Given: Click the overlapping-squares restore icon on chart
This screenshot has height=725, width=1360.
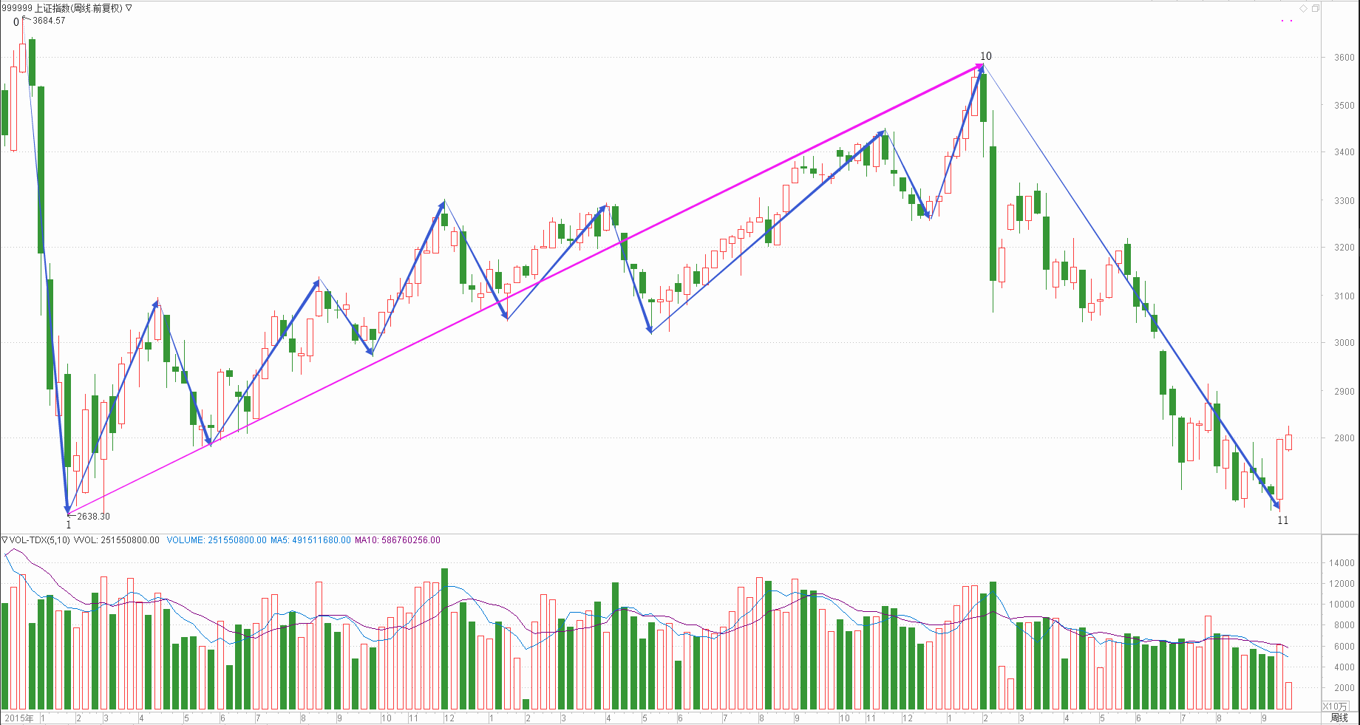Looking at the screenshot, I should [1316, 8].
